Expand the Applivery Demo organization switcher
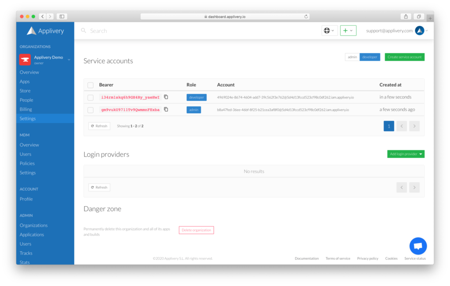This screenshot has height=286, width=450. click(x=69, y=60)
